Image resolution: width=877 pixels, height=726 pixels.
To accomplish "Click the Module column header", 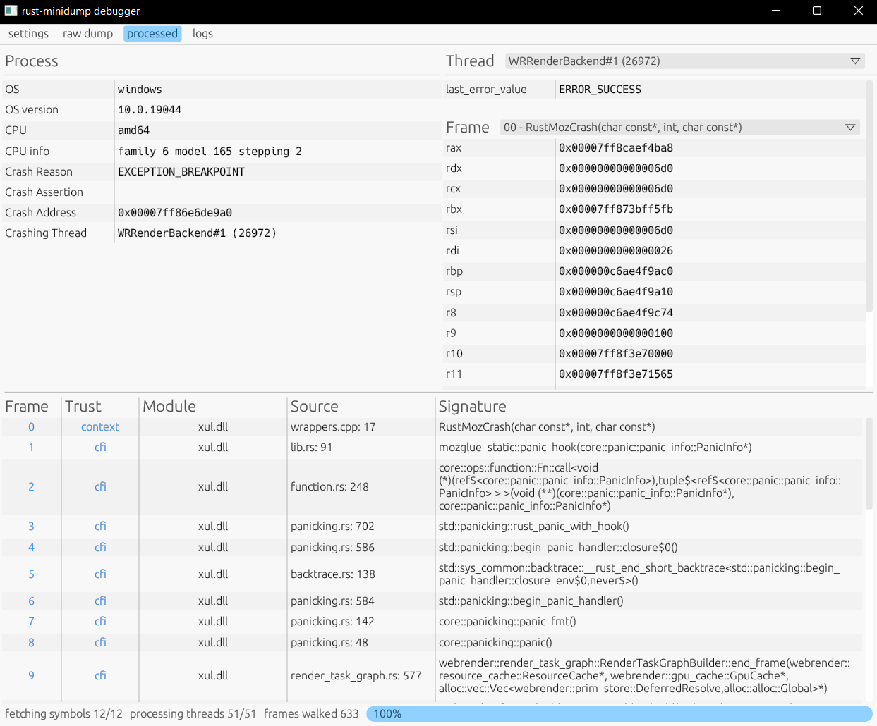I will coord(169,407).
